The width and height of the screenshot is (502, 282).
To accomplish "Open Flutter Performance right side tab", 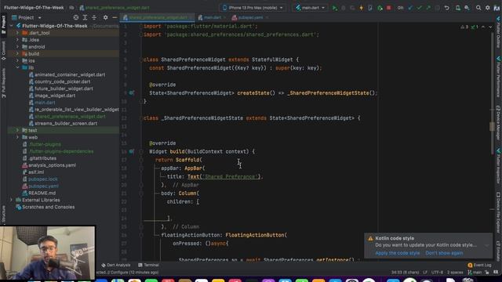I will [x=499, y=78].
